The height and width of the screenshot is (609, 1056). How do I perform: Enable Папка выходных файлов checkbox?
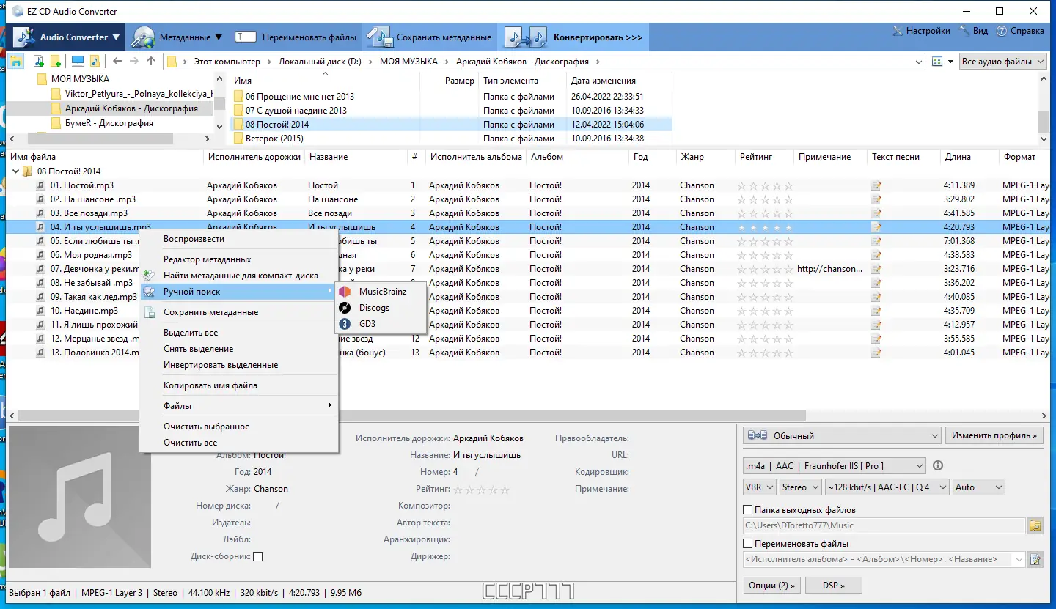[x=748, y=509]
